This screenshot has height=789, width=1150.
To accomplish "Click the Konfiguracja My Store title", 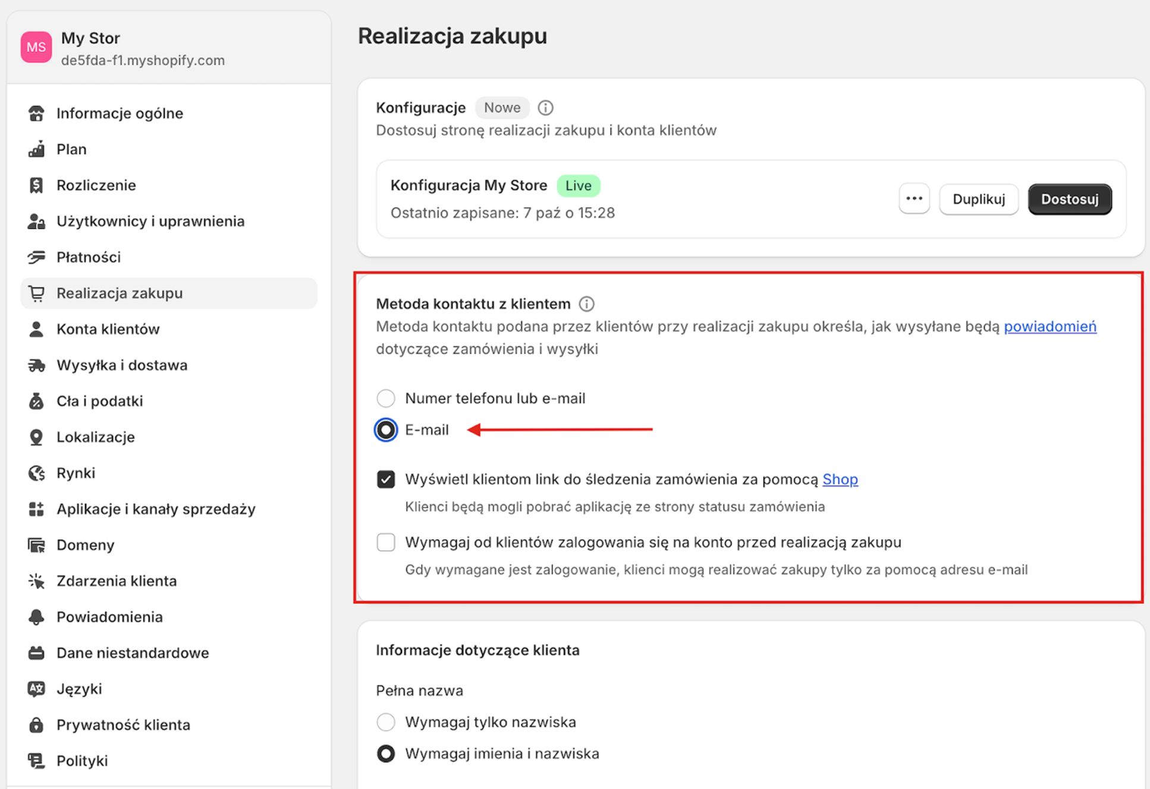I will pyautogui.click(x=469, y=185).
